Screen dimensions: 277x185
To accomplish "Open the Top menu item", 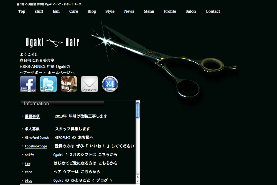I will coord(22,11).
